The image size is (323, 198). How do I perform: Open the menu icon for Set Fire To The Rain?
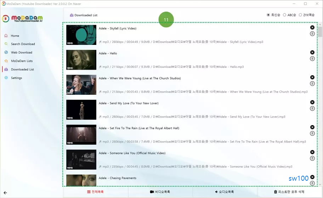pos(312,133)
